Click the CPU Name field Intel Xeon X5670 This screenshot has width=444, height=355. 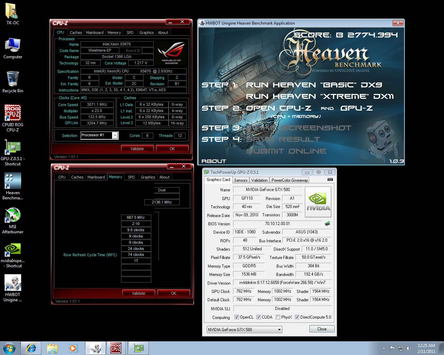(x=117, y=44)
